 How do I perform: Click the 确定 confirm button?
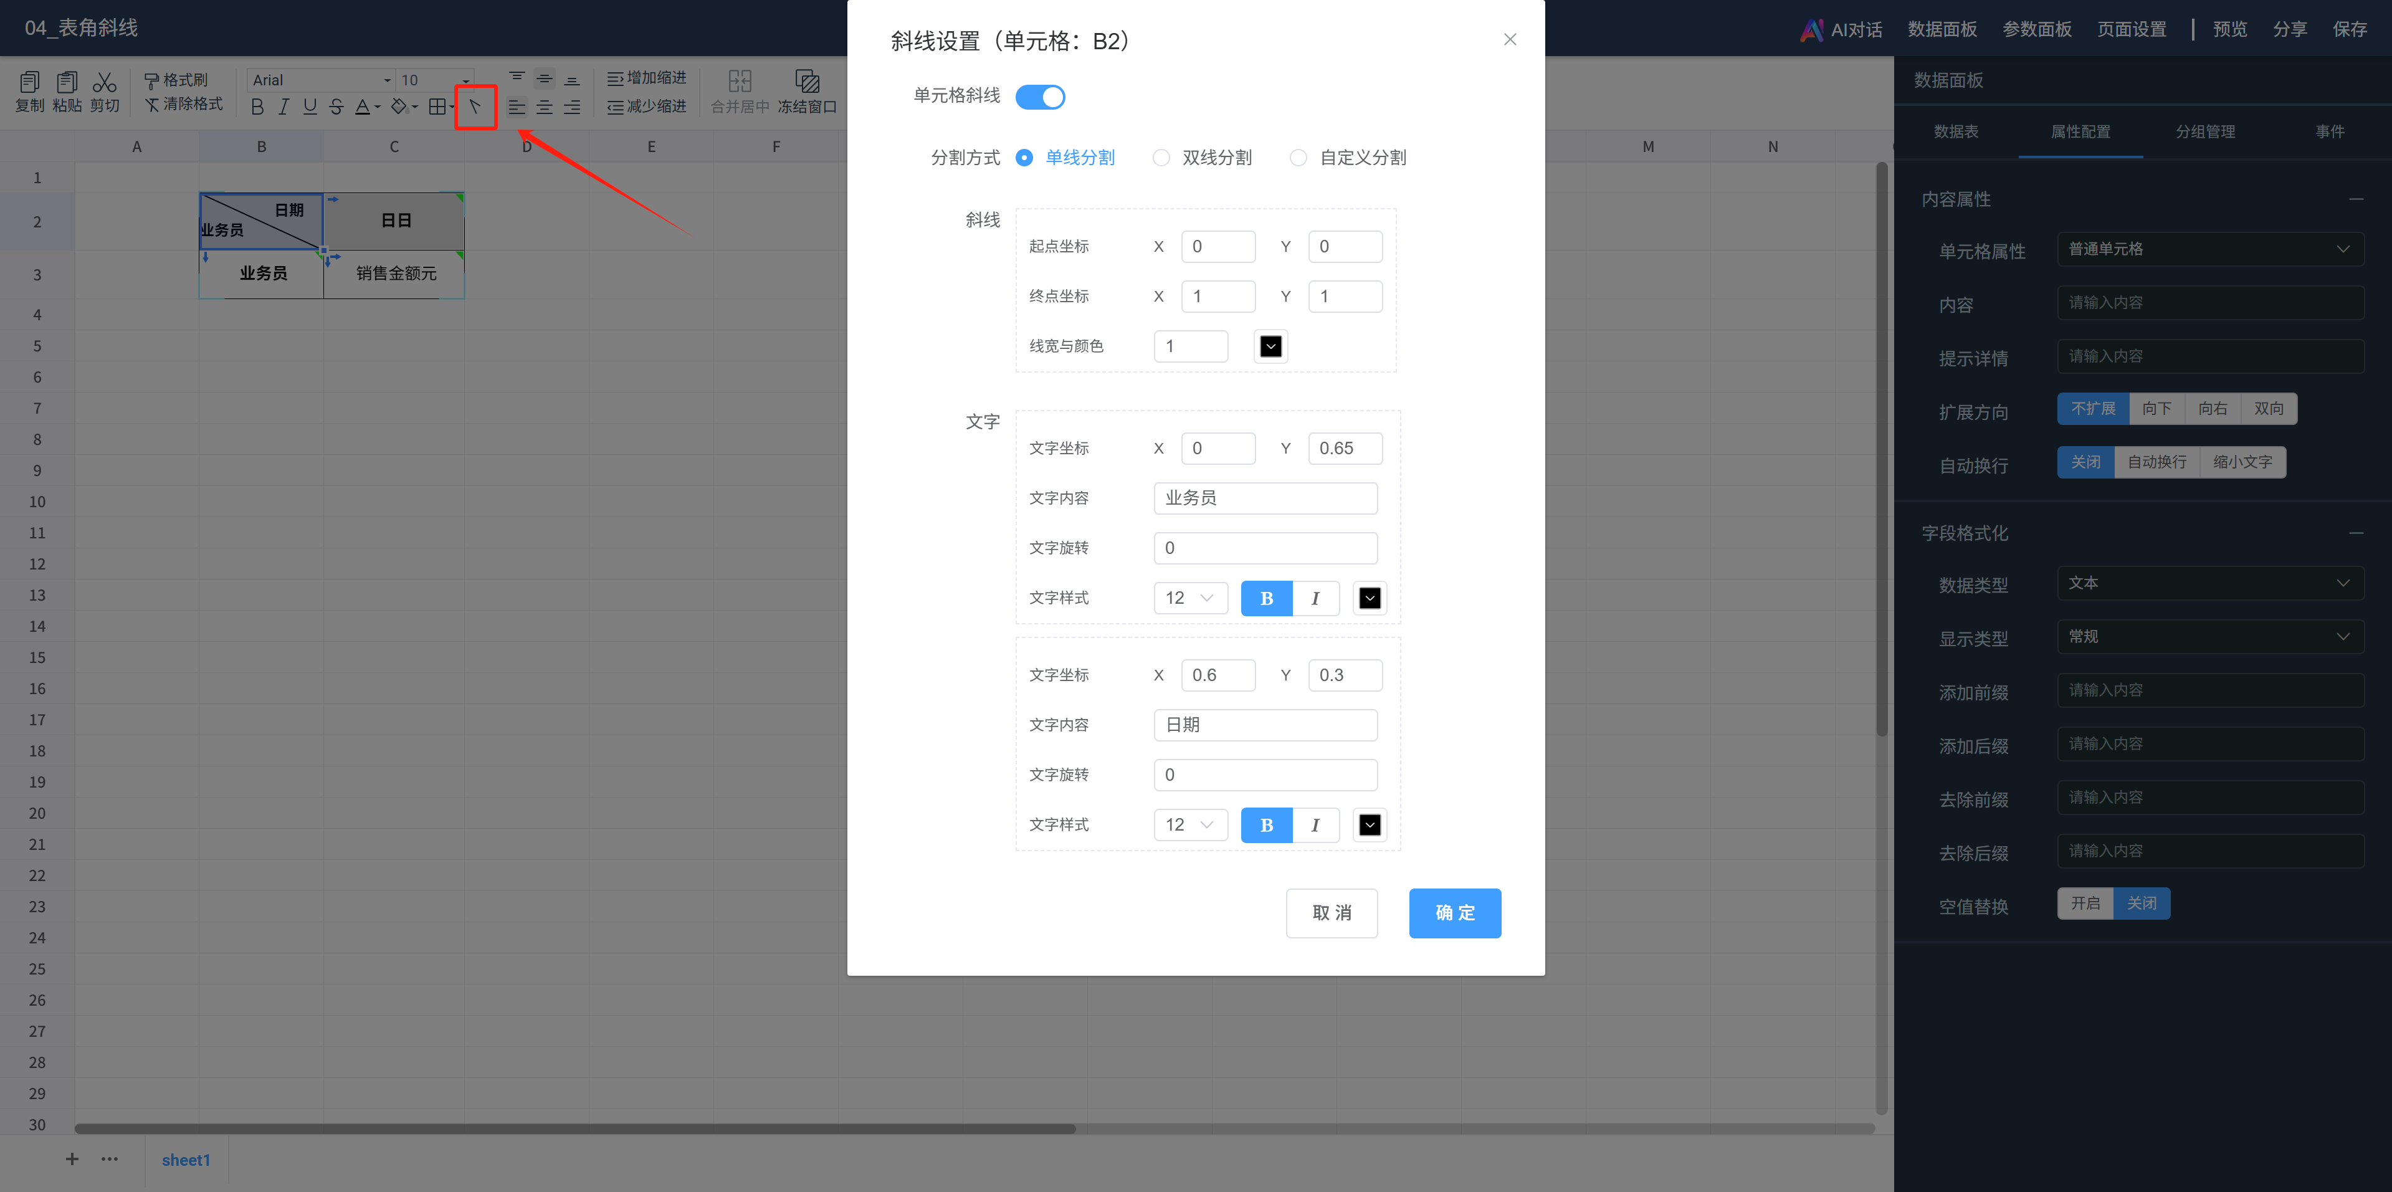coord(1454,913)
